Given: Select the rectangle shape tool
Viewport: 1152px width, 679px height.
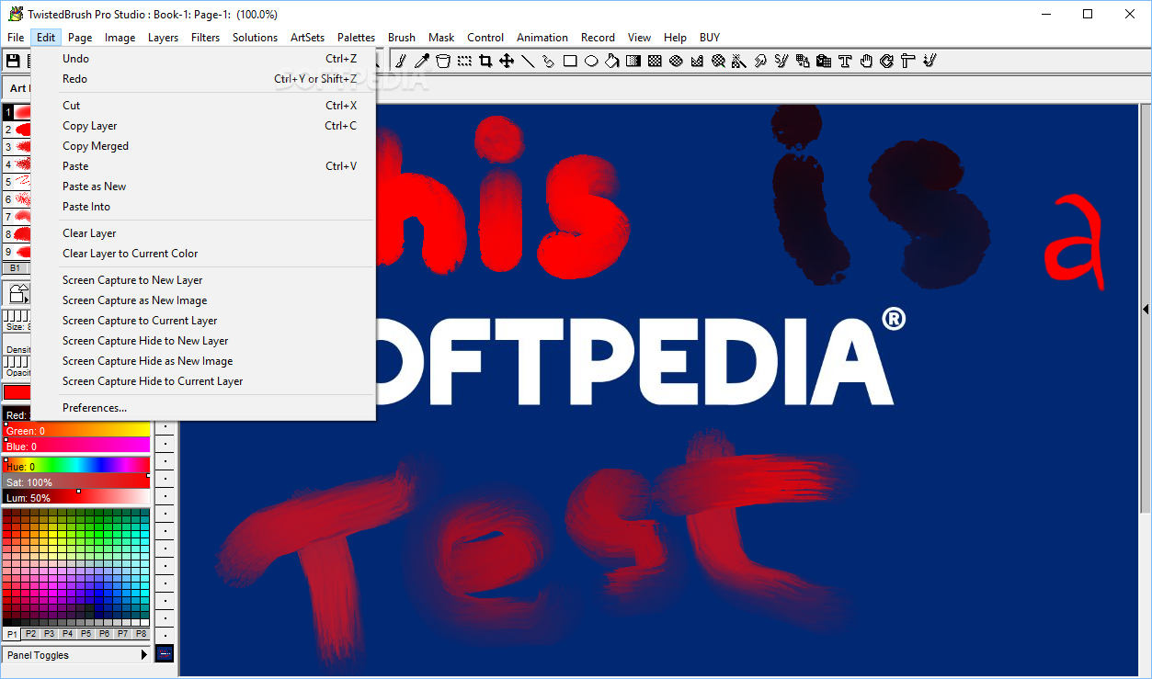Looking at the screenshot, I should point(570,61).
